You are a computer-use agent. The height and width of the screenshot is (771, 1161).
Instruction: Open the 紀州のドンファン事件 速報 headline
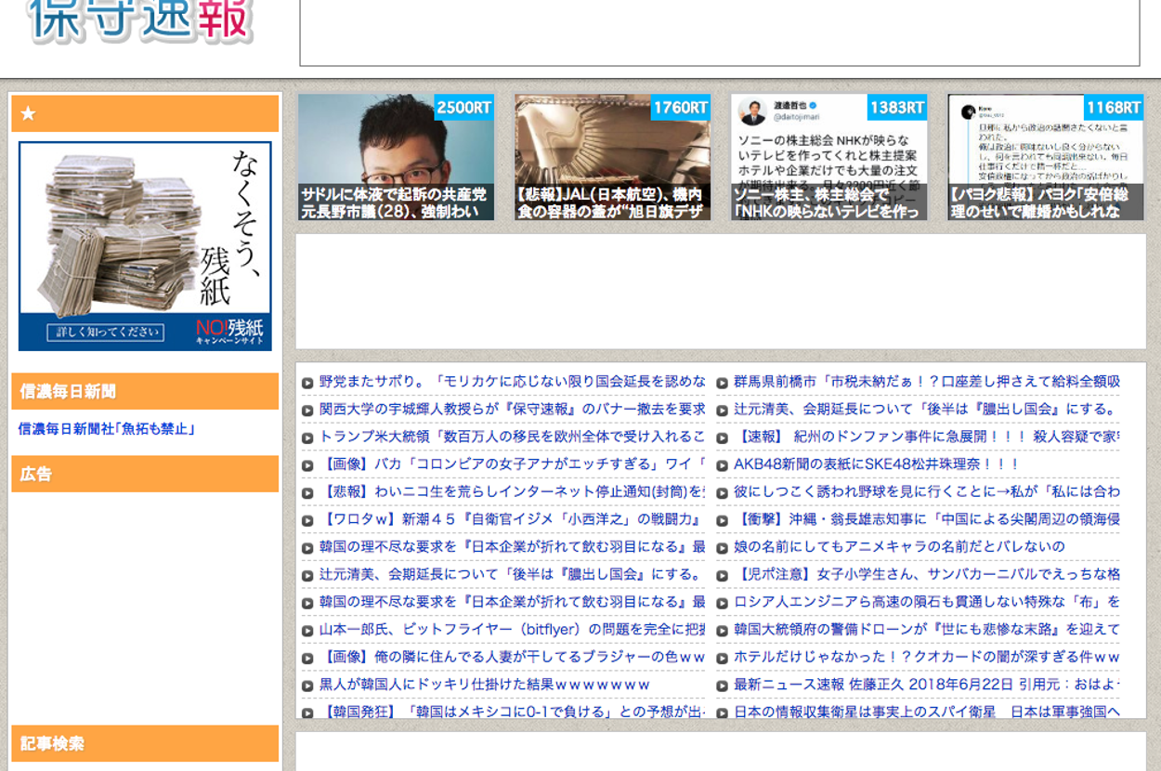(x=926, y=437)
